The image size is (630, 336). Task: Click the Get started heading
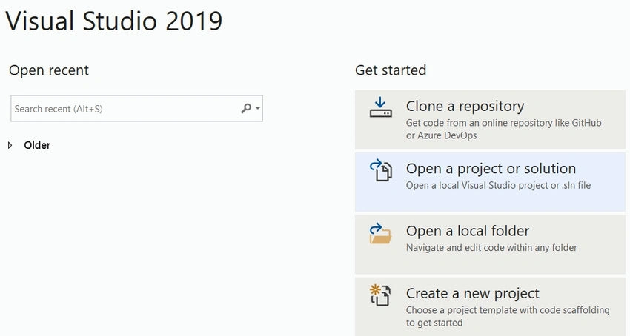(x=391, y=70)
